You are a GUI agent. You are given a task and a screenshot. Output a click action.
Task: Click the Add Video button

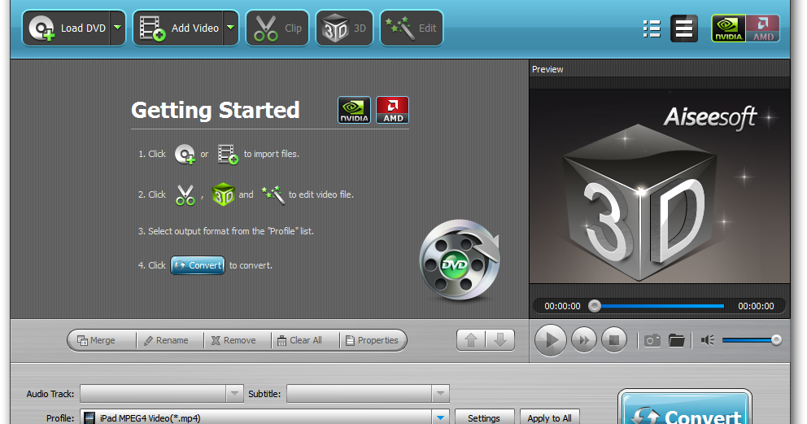tap(178, 28)
